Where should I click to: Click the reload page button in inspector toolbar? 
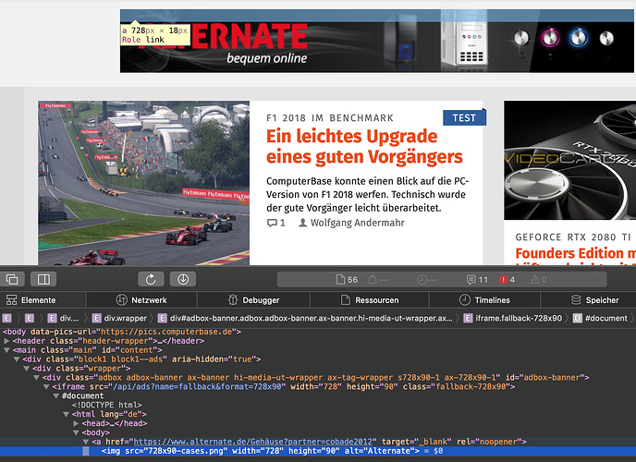[x=152, y=279]
